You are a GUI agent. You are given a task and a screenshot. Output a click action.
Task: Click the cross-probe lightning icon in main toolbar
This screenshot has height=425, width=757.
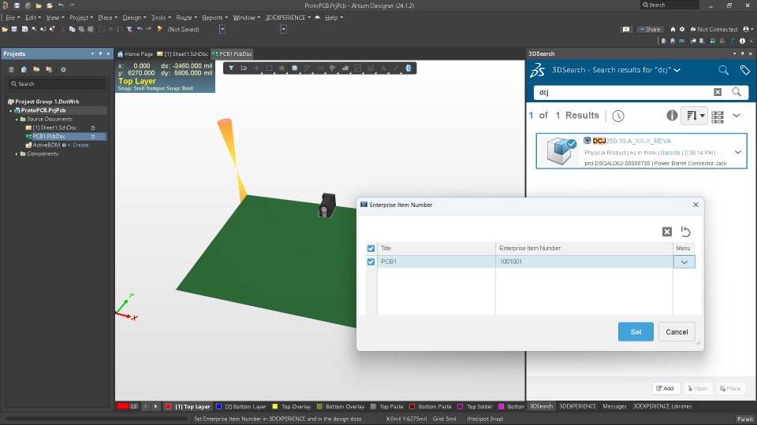160,29
